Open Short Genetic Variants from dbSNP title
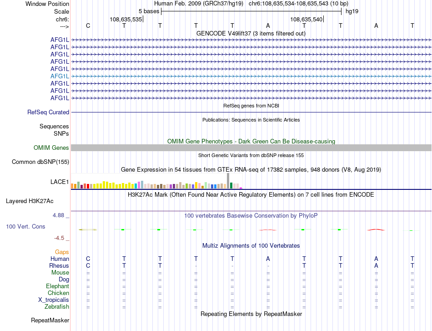Image resolution: width=432 pixels, height=331 pixels. click(251, 155)
